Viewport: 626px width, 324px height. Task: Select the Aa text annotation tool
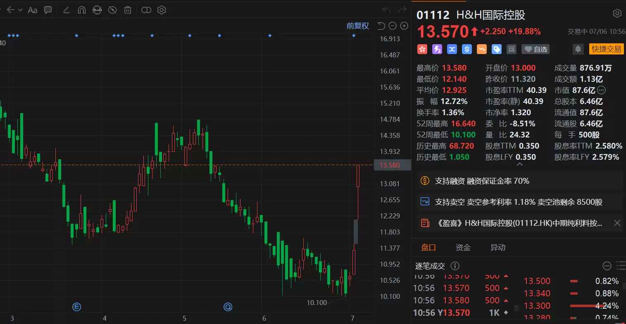click(x=33, y=10)
